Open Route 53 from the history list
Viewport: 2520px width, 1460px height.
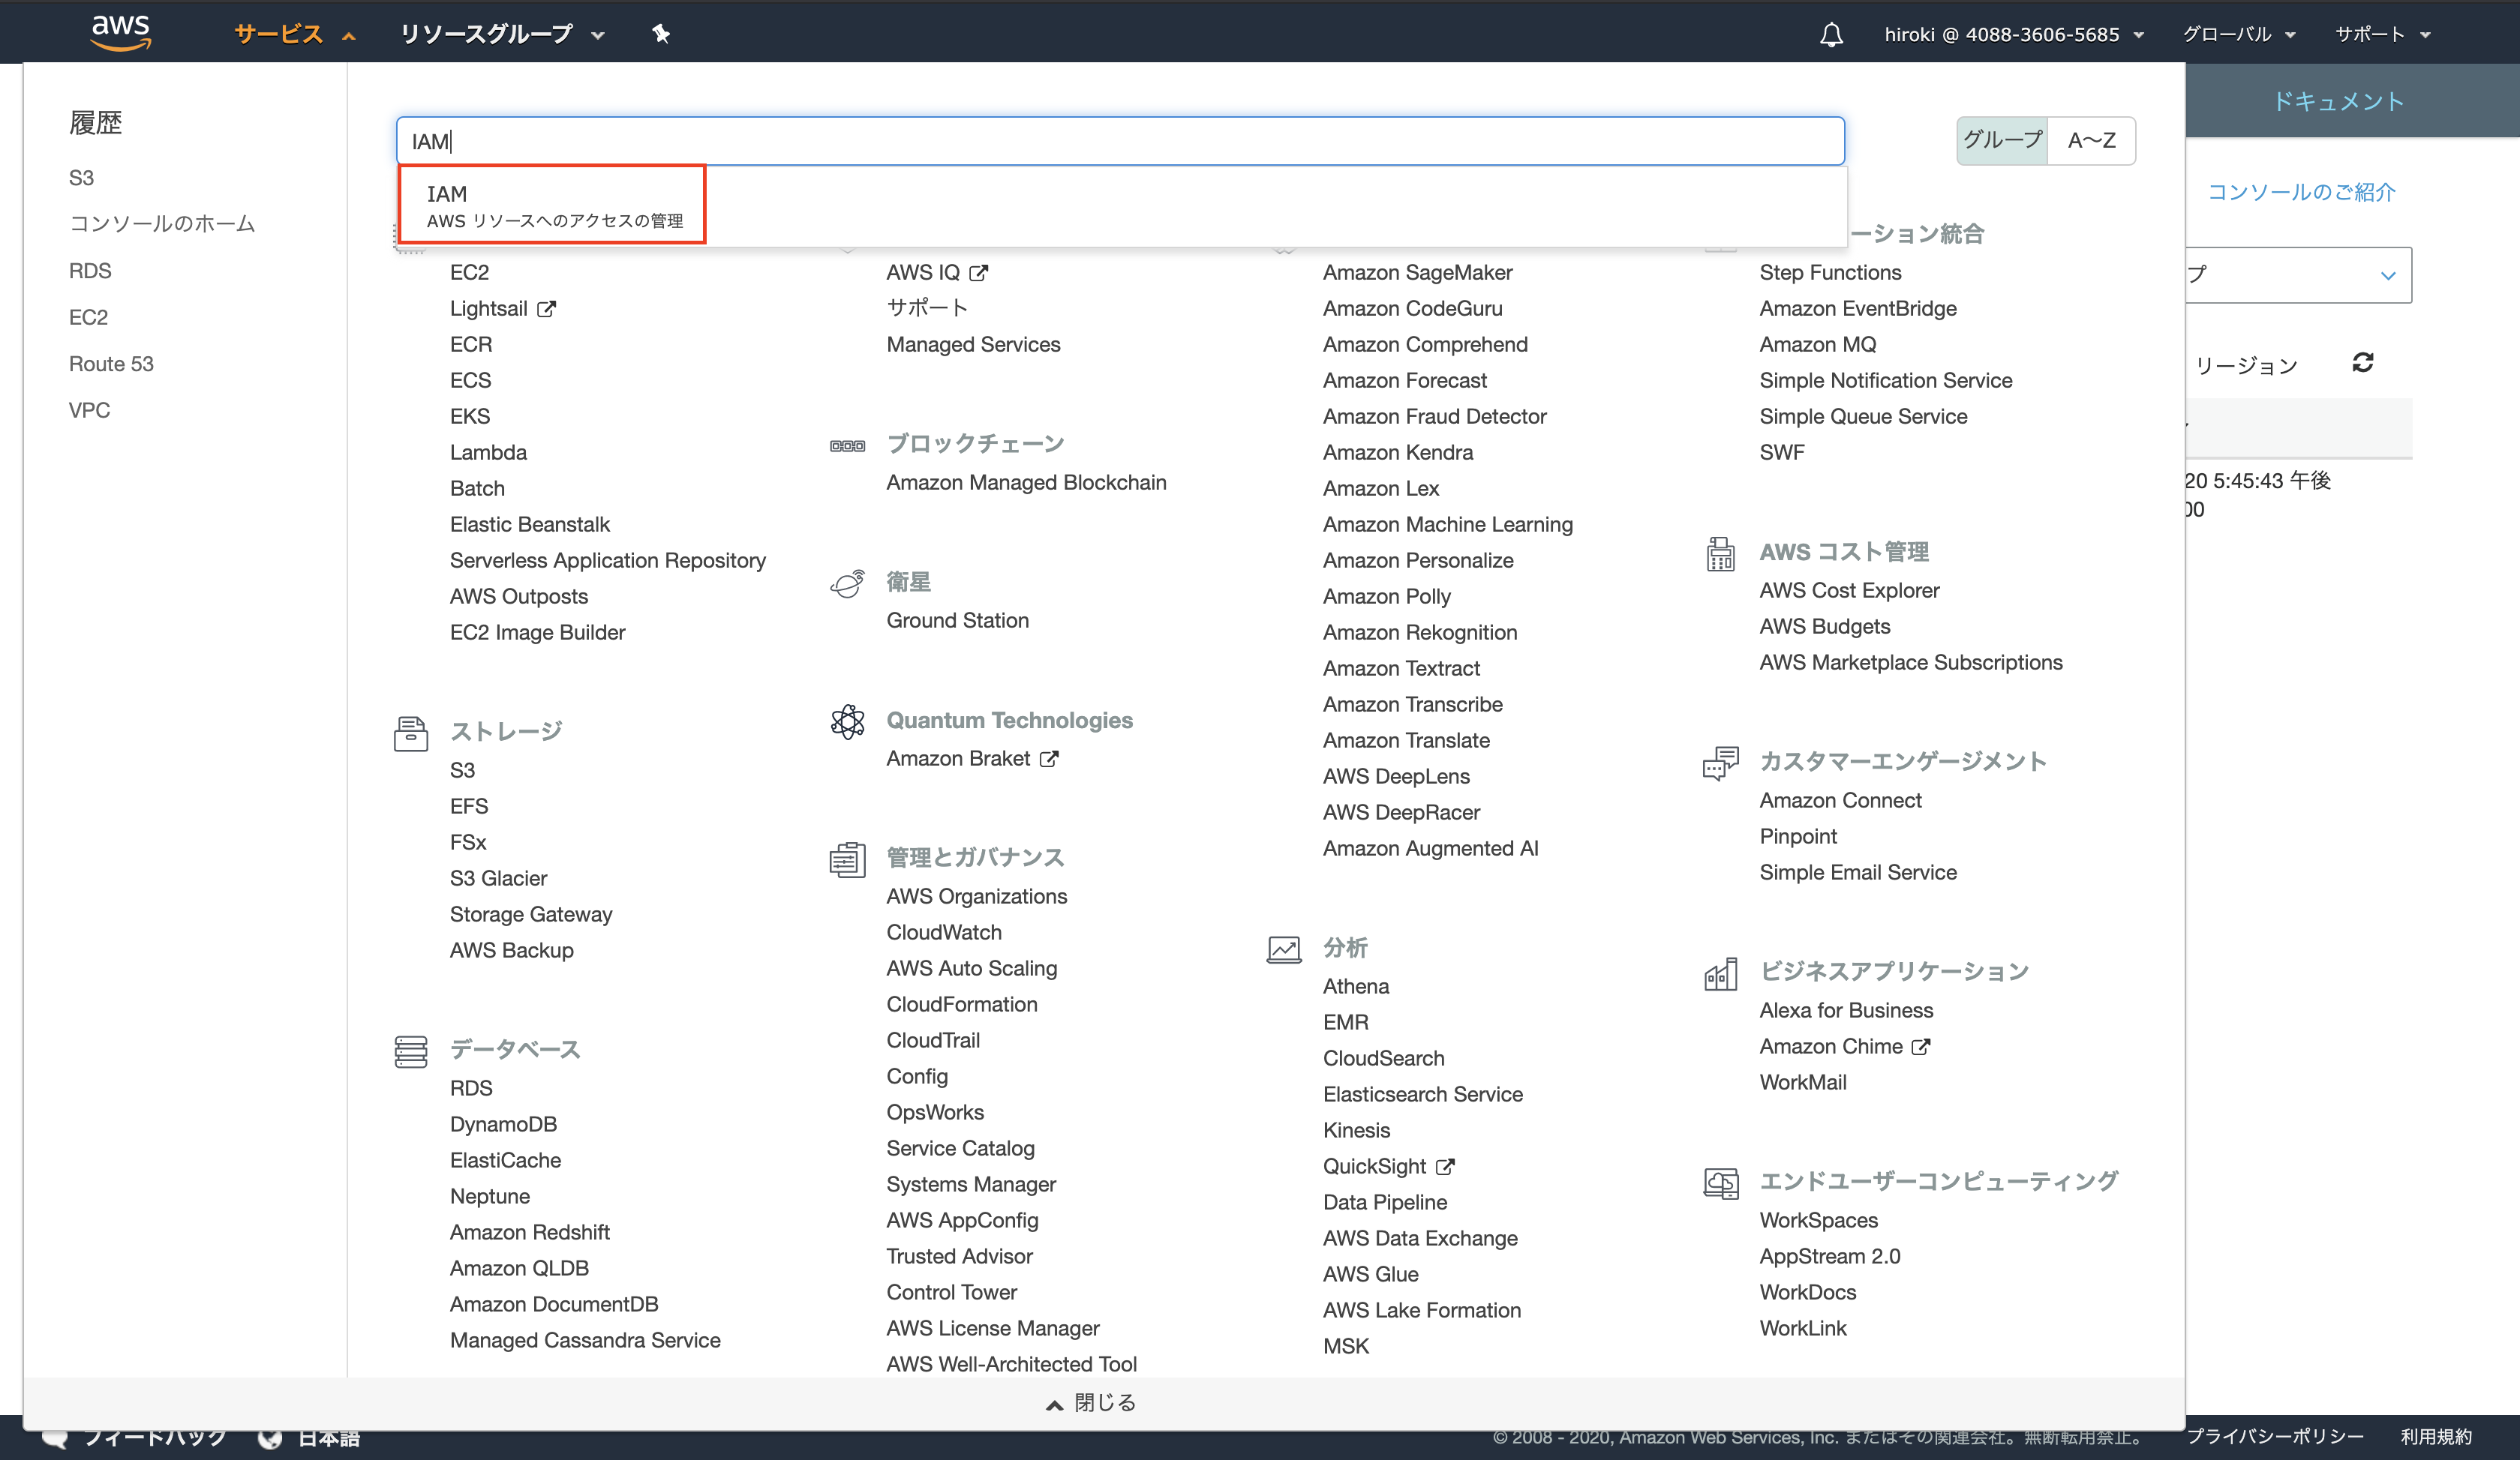pyautogui.click(x=111, y=364)
